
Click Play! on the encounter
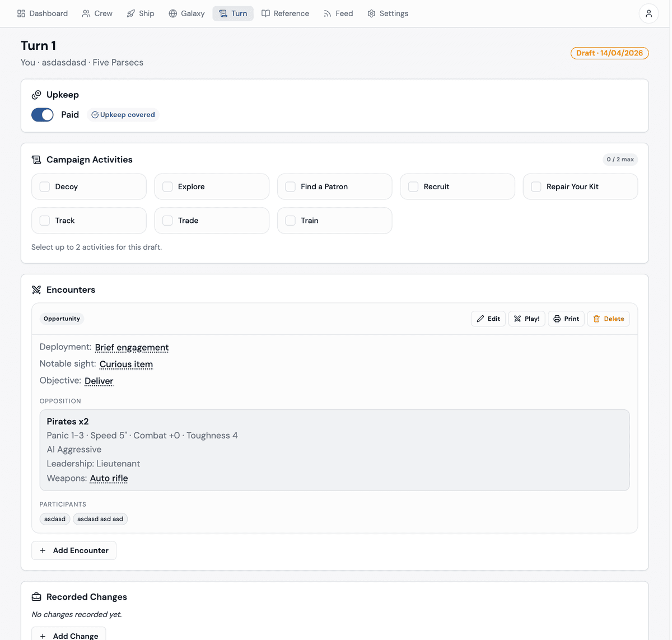click(527, 319)
